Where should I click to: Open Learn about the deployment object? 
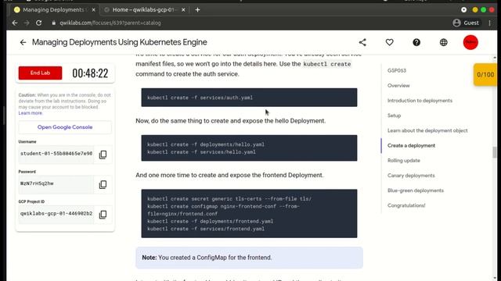[427, 130]
